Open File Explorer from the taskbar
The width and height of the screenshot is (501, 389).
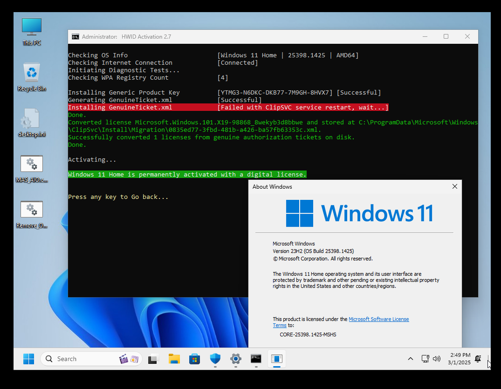pyautogui.click(x=174, y=359)
